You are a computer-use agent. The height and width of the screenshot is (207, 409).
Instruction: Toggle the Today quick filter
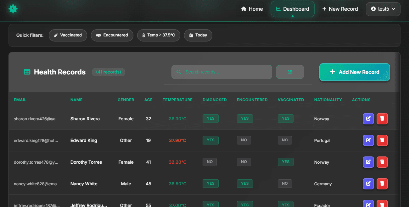(198, 35)
